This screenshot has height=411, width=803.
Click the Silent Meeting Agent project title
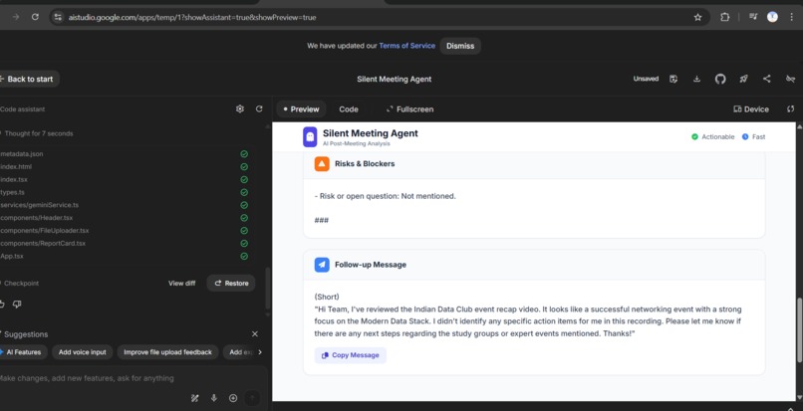click(x=394, y=79)
